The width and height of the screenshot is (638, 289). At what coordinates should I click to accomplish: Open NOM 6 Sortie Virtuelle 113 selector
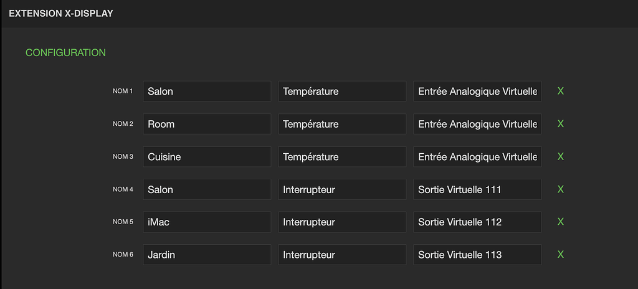tap(477, 254)
